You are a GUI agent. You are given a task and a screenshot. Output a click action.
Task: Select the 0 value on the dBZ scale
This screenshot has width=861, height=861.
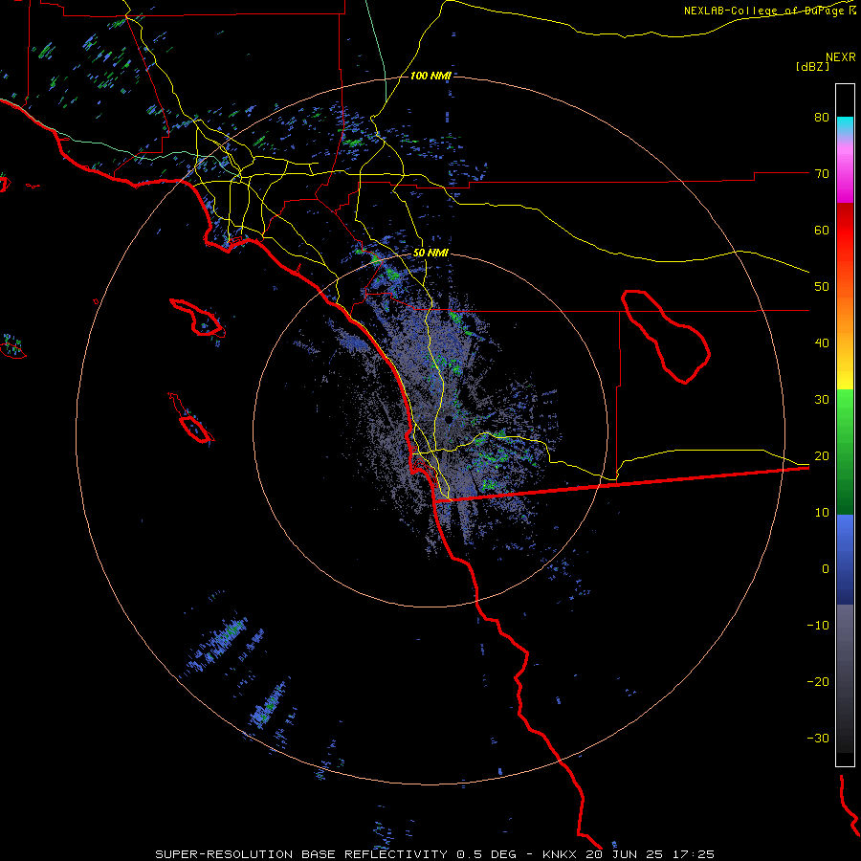pyautogui.click(x=826, y=569)
